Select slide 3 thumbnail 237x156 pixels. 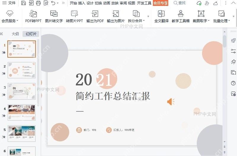pos(22,91)
